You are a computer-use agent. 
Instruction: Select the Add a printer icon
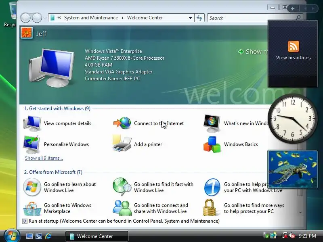122,143
